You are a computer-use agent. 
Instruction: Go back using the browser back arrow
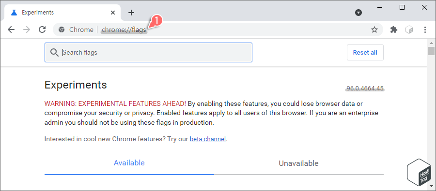[x=11, y=29]
